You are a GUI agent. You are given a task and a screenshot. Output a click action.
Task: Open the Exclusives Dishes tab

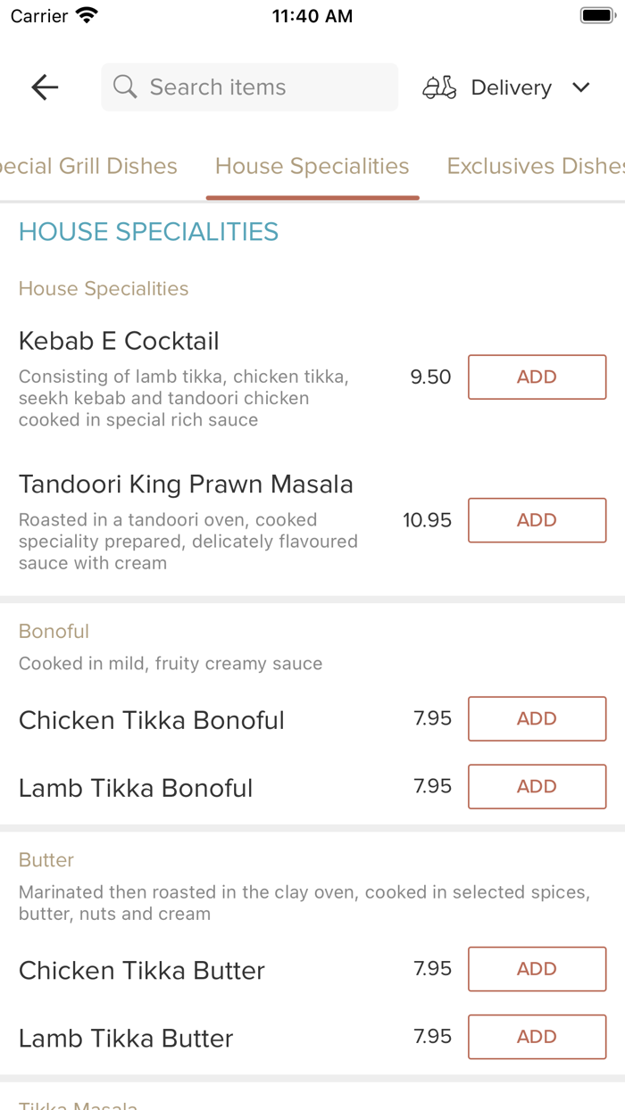tap(535, 166)
